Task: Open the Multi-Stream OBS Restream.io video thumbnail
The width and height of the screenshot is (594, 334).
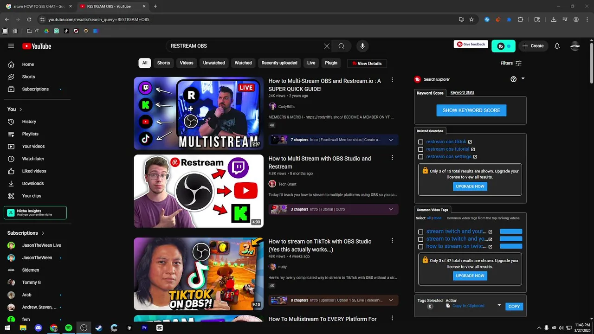Action: pos(199,113)
